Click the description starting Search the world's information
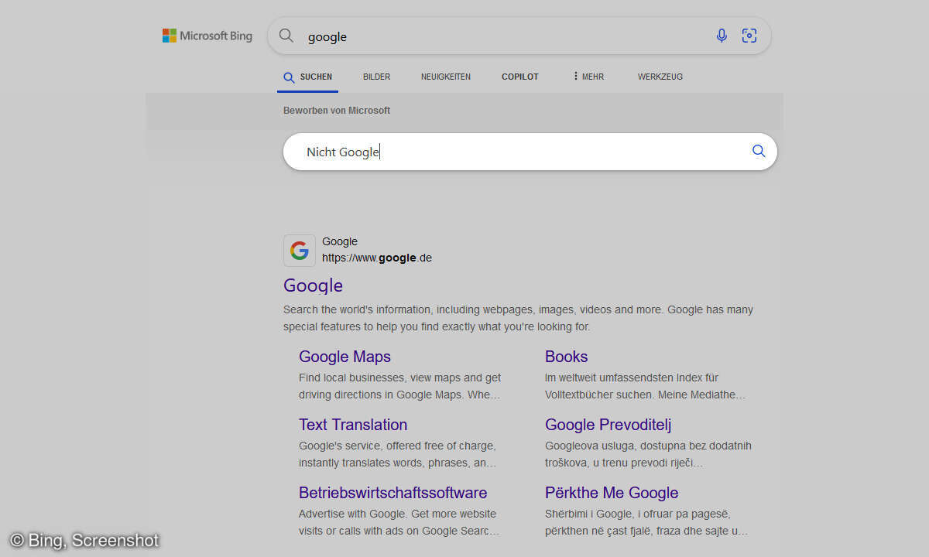The height and width of the screenshot is (557, 929). (x=518, y=318)
